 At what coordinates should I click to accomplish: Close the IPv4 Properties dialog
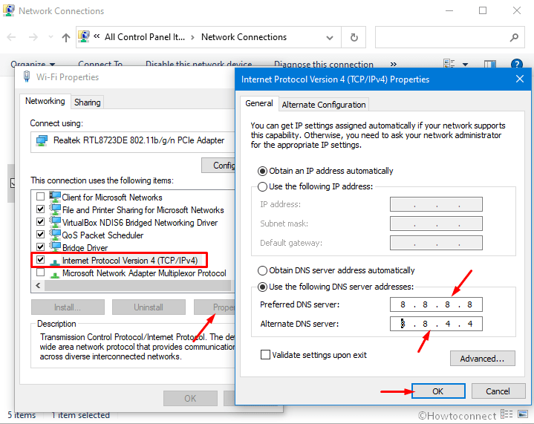[520, 79]
